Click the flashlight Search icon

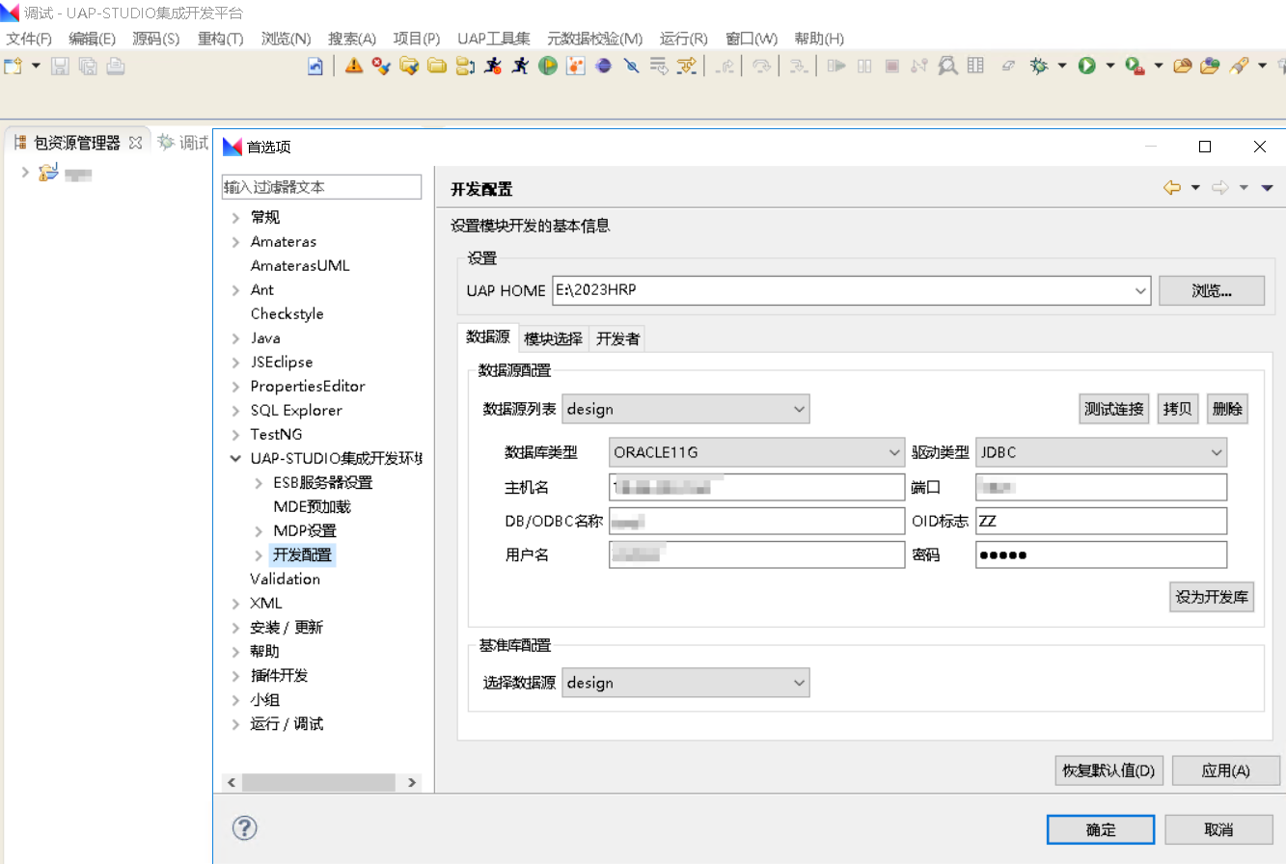click(x=1239, y=66)
